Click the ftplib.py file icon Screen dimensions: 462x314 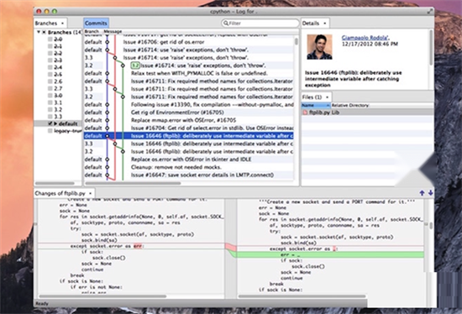(x=305, y=113)
